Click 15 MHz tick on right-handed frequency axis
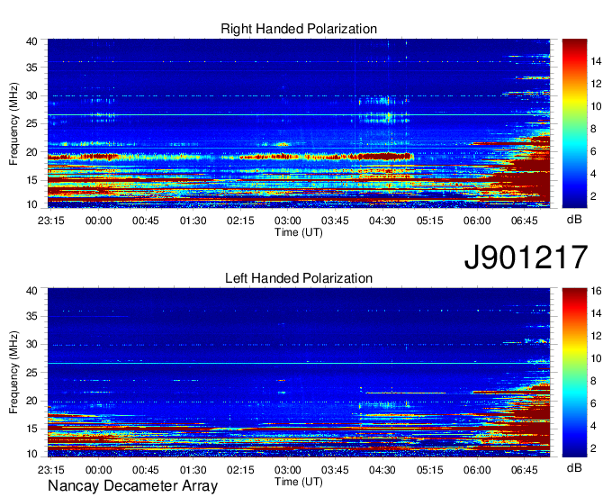The image size is (612, 497). (31, 180)
